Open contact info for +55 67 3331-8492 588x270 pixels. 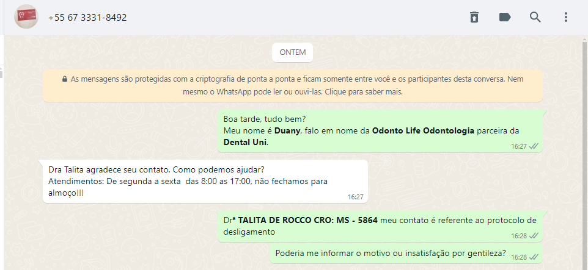click(x=87, y=18)
